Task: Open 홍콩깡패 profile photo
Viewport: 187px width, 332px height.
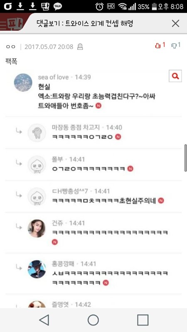Action: (37, 269)
